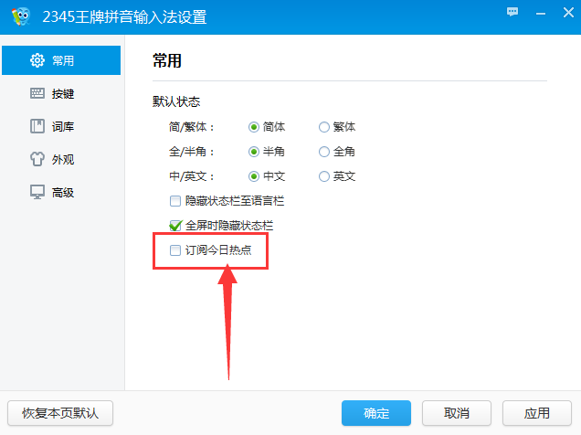
Task: Click the 2345 pinyin mascot logo icon
Action: coord(20,16)
